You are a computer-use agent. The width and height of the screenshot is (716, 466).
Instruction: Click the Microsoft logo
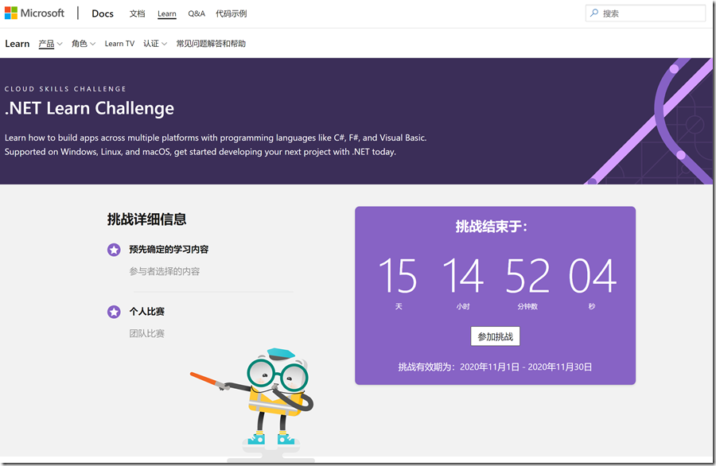[34, 14]
